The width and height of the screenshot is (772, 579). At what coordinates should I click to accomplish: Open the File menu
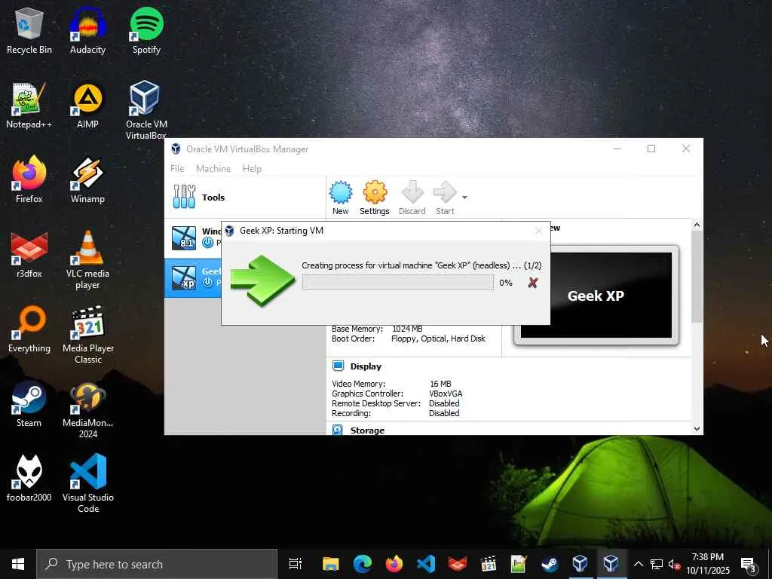coord(177,168)
